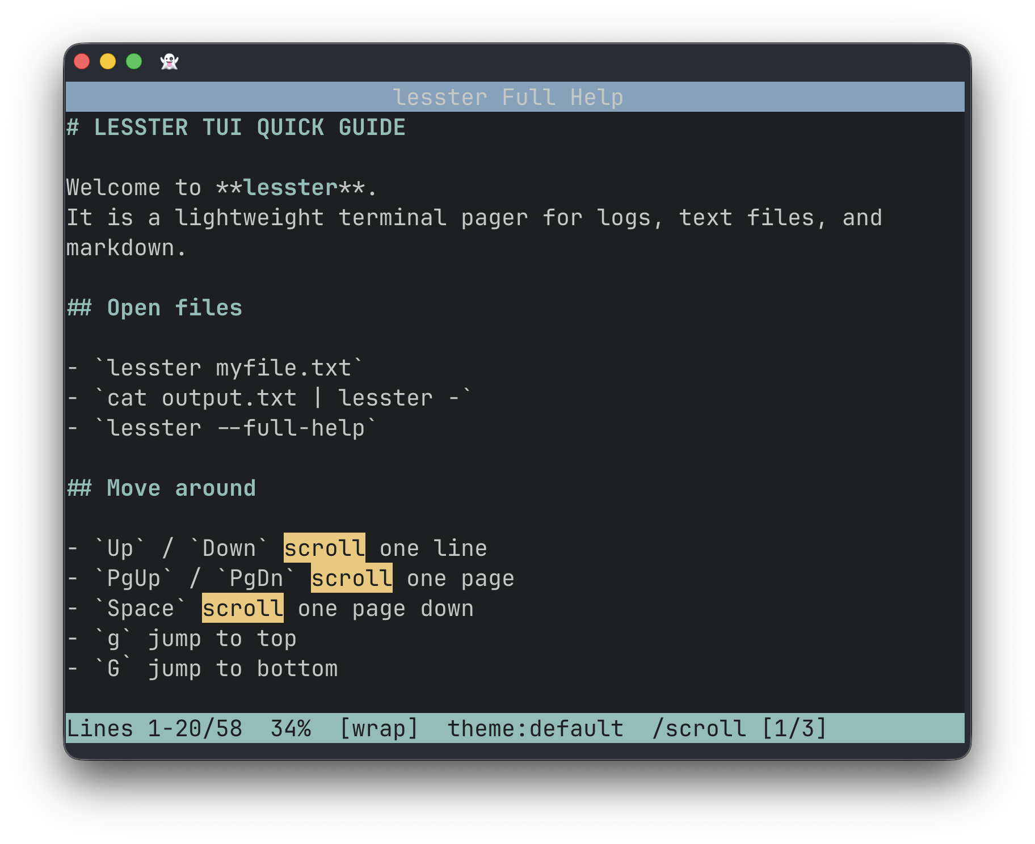Click the 'lesster myfile.txt' command line
1035x844 pixels.
coord(229,368)
